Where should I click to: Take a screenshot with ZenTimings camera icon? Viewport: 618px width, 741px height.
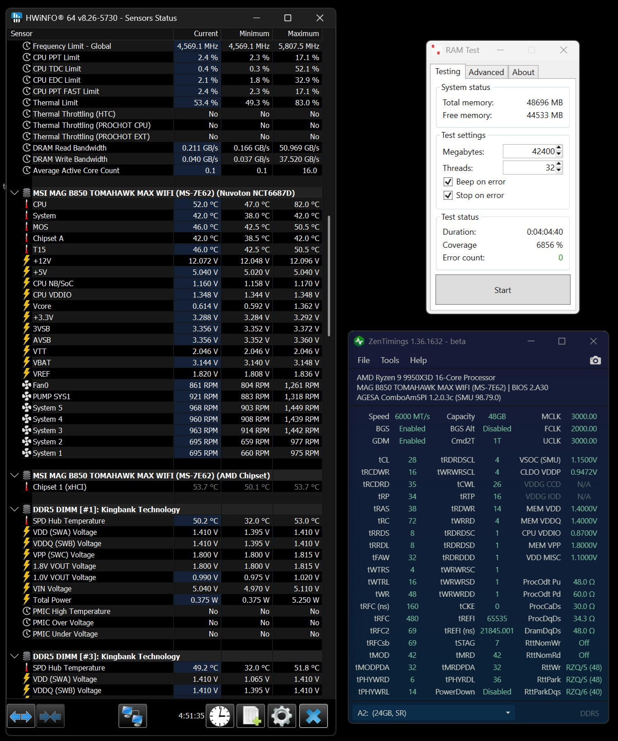595,360
